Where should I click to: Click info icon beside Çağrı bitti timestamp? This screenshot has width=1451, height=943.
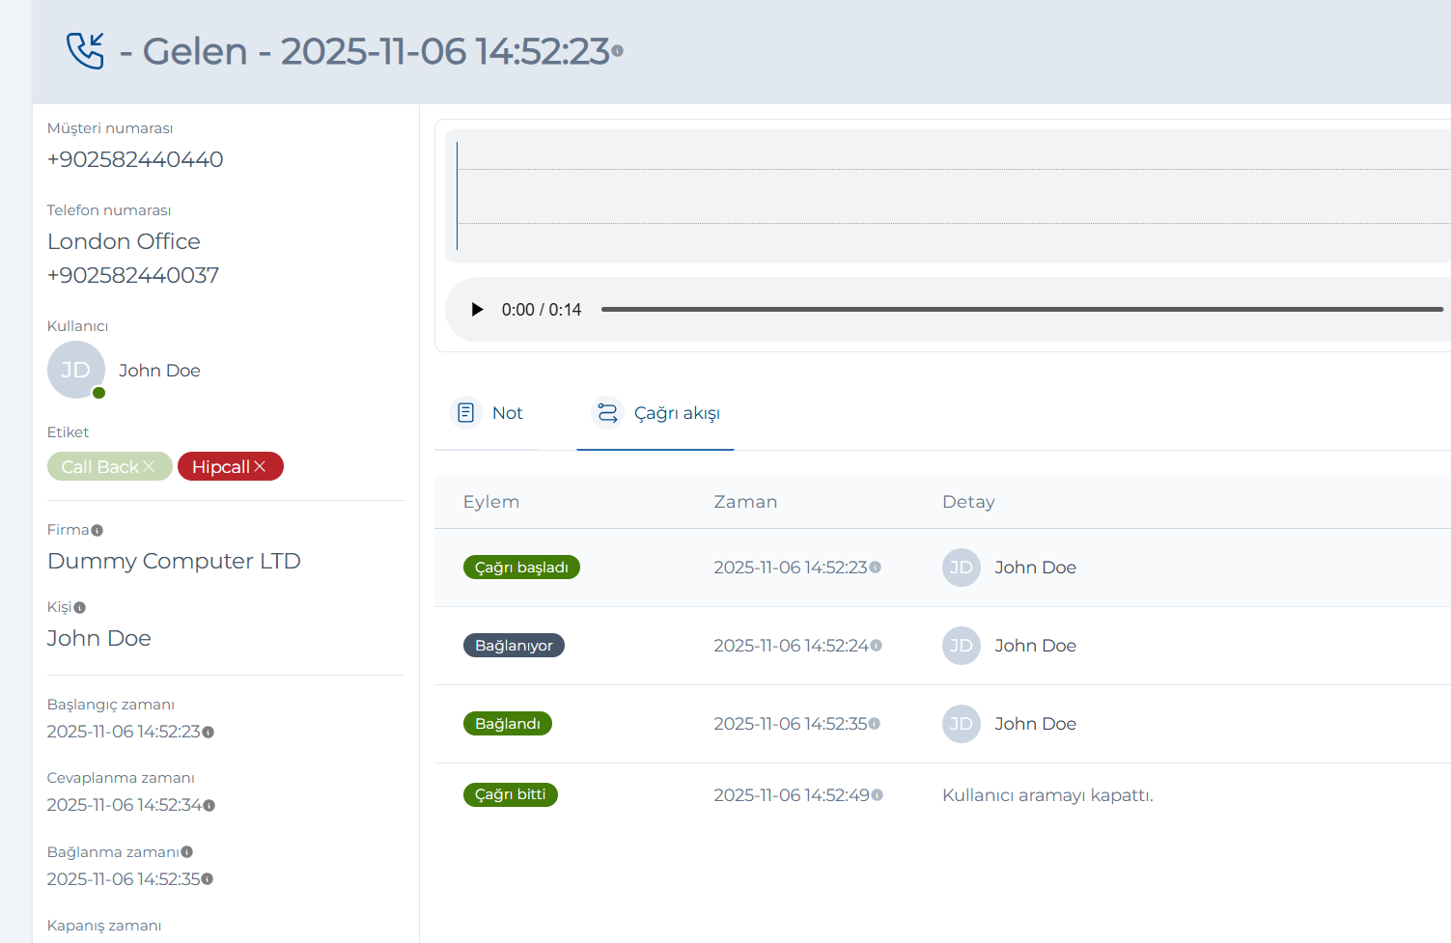coord(878,795)
